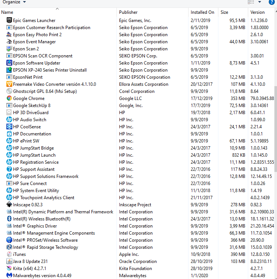Screen dimensions: 277x279
Task: Click the Epson Software Updater icon
Action: coord(9,63)
